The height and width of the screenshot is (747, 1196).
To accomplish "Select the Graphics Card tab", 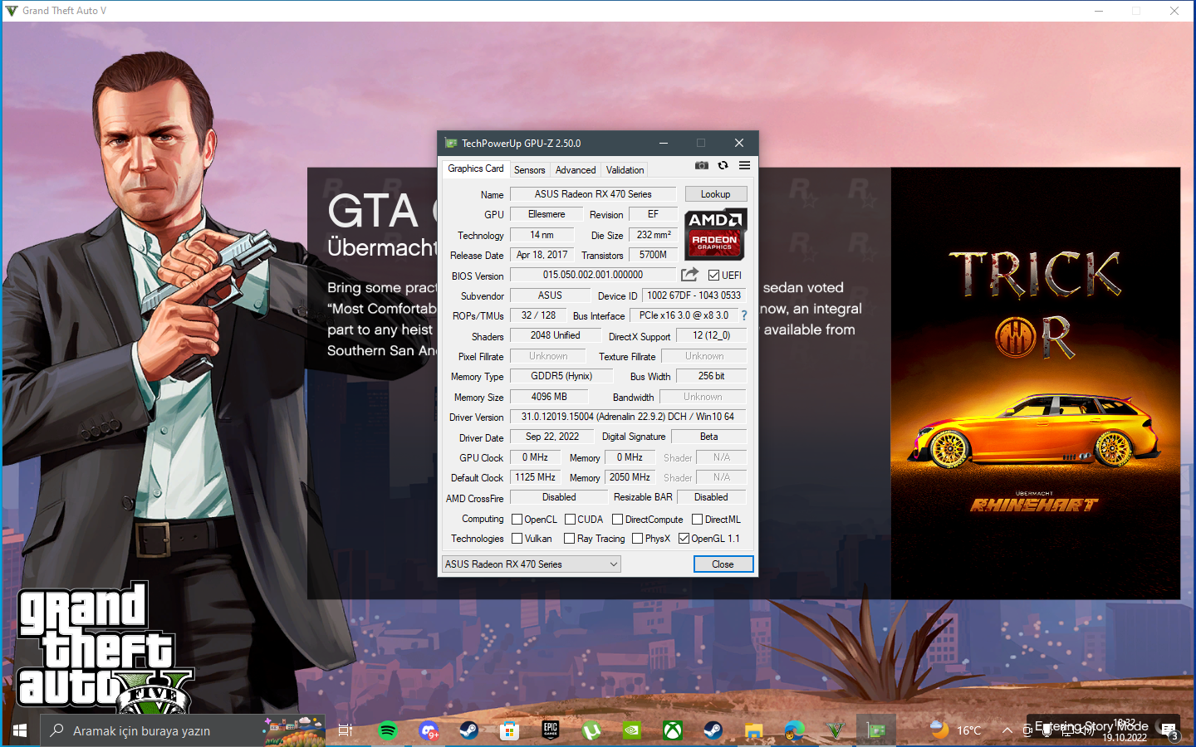I will (475, 168).
